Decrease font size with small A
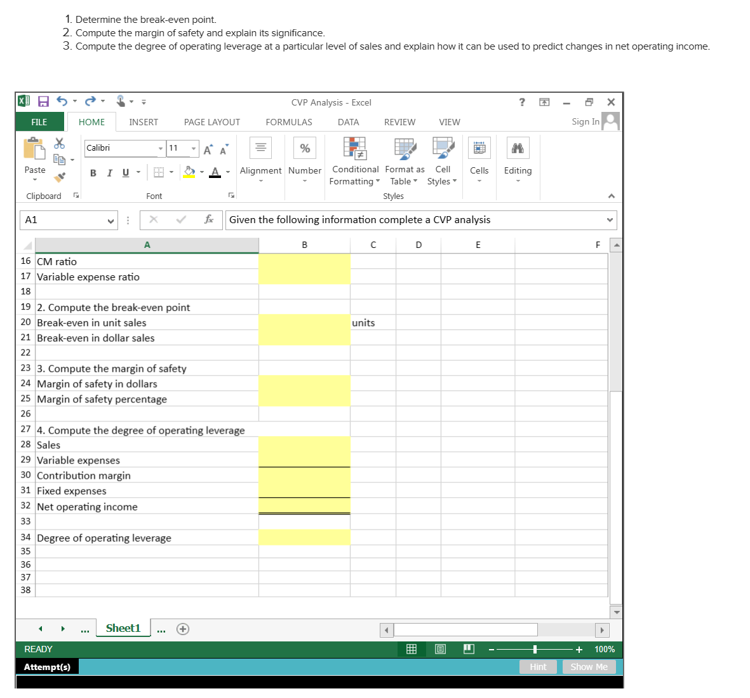750x698 pixels. [224, 149]
